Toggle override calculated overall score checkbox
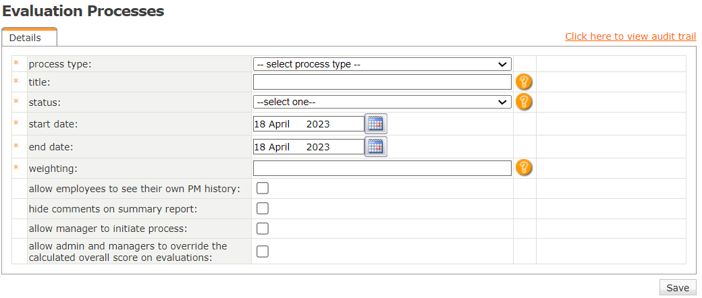The height and width of the screenshot is (298, 702). (263, 251)
